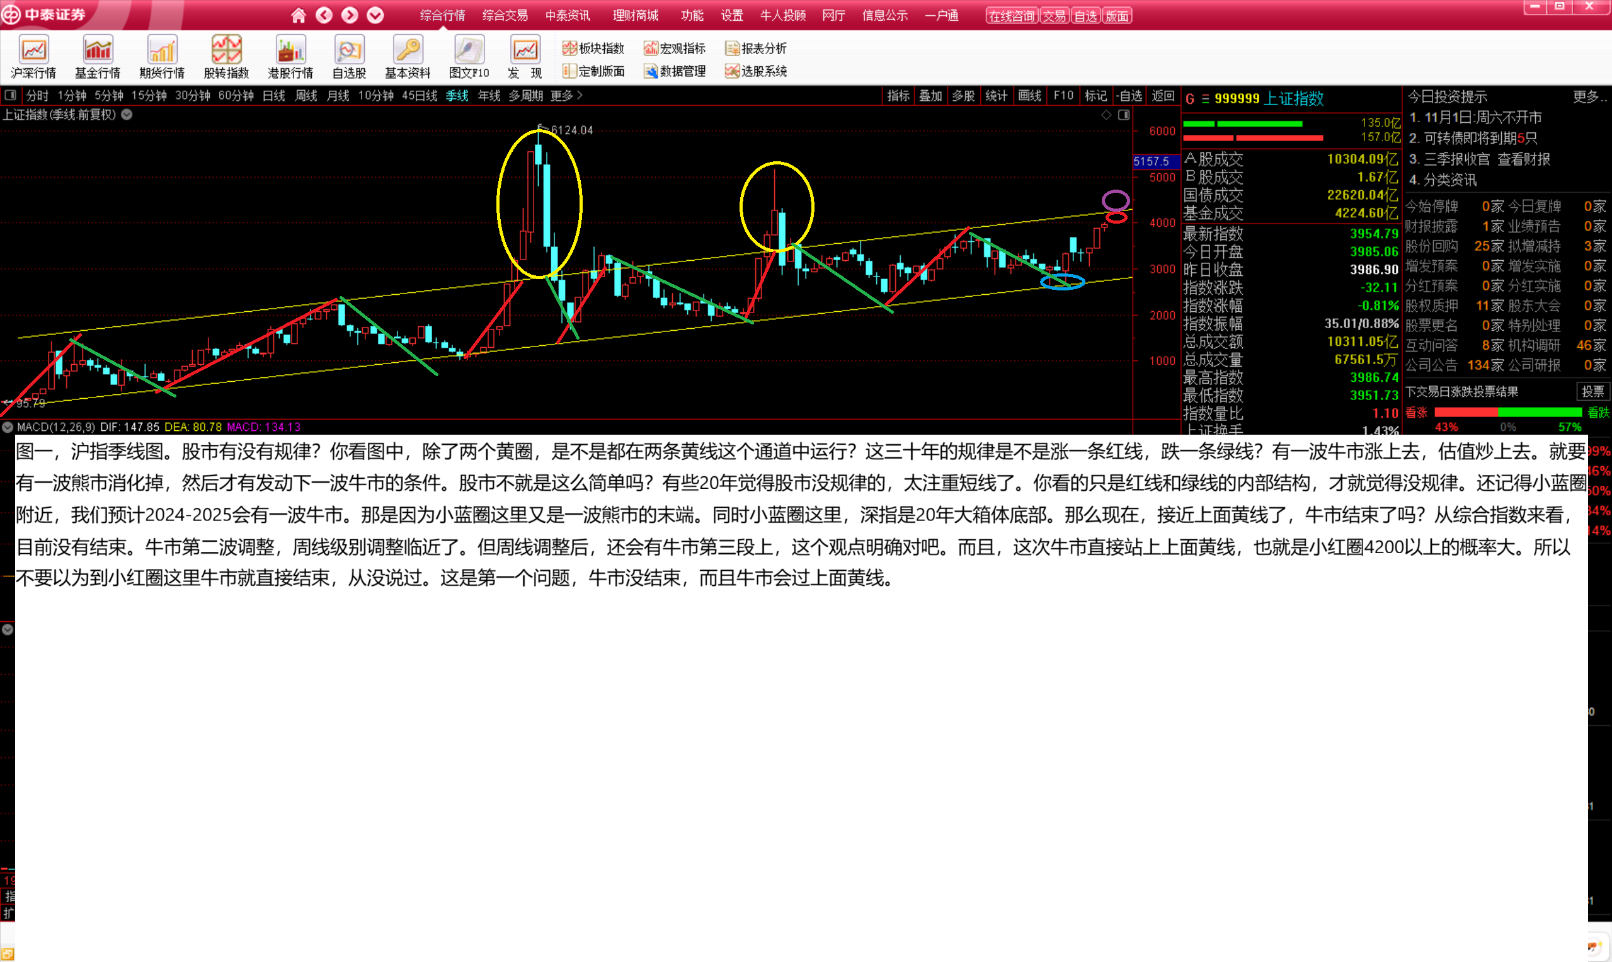Click the 港股行情 Hong Kong stocks icon
1612x962 pixels.
coord(290,50)
